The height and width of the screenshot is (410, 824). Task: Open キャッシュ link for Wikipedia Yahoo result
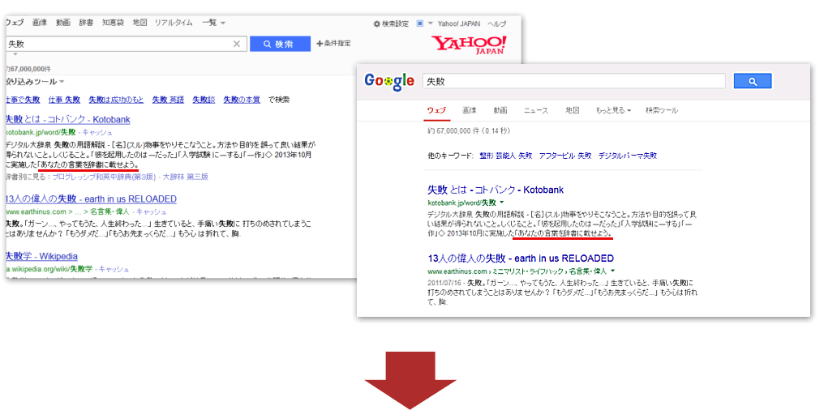tap(114, 269)
